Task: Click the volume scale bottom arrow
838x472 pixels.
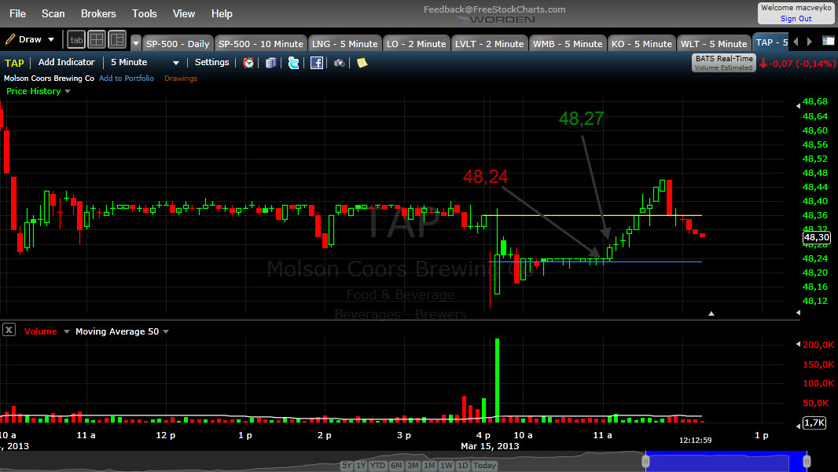Action: 798,426
